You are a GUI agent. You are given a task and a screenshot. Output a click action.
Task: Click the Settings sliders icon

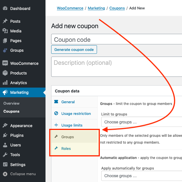pyautogui.click(x=5, y=164)
